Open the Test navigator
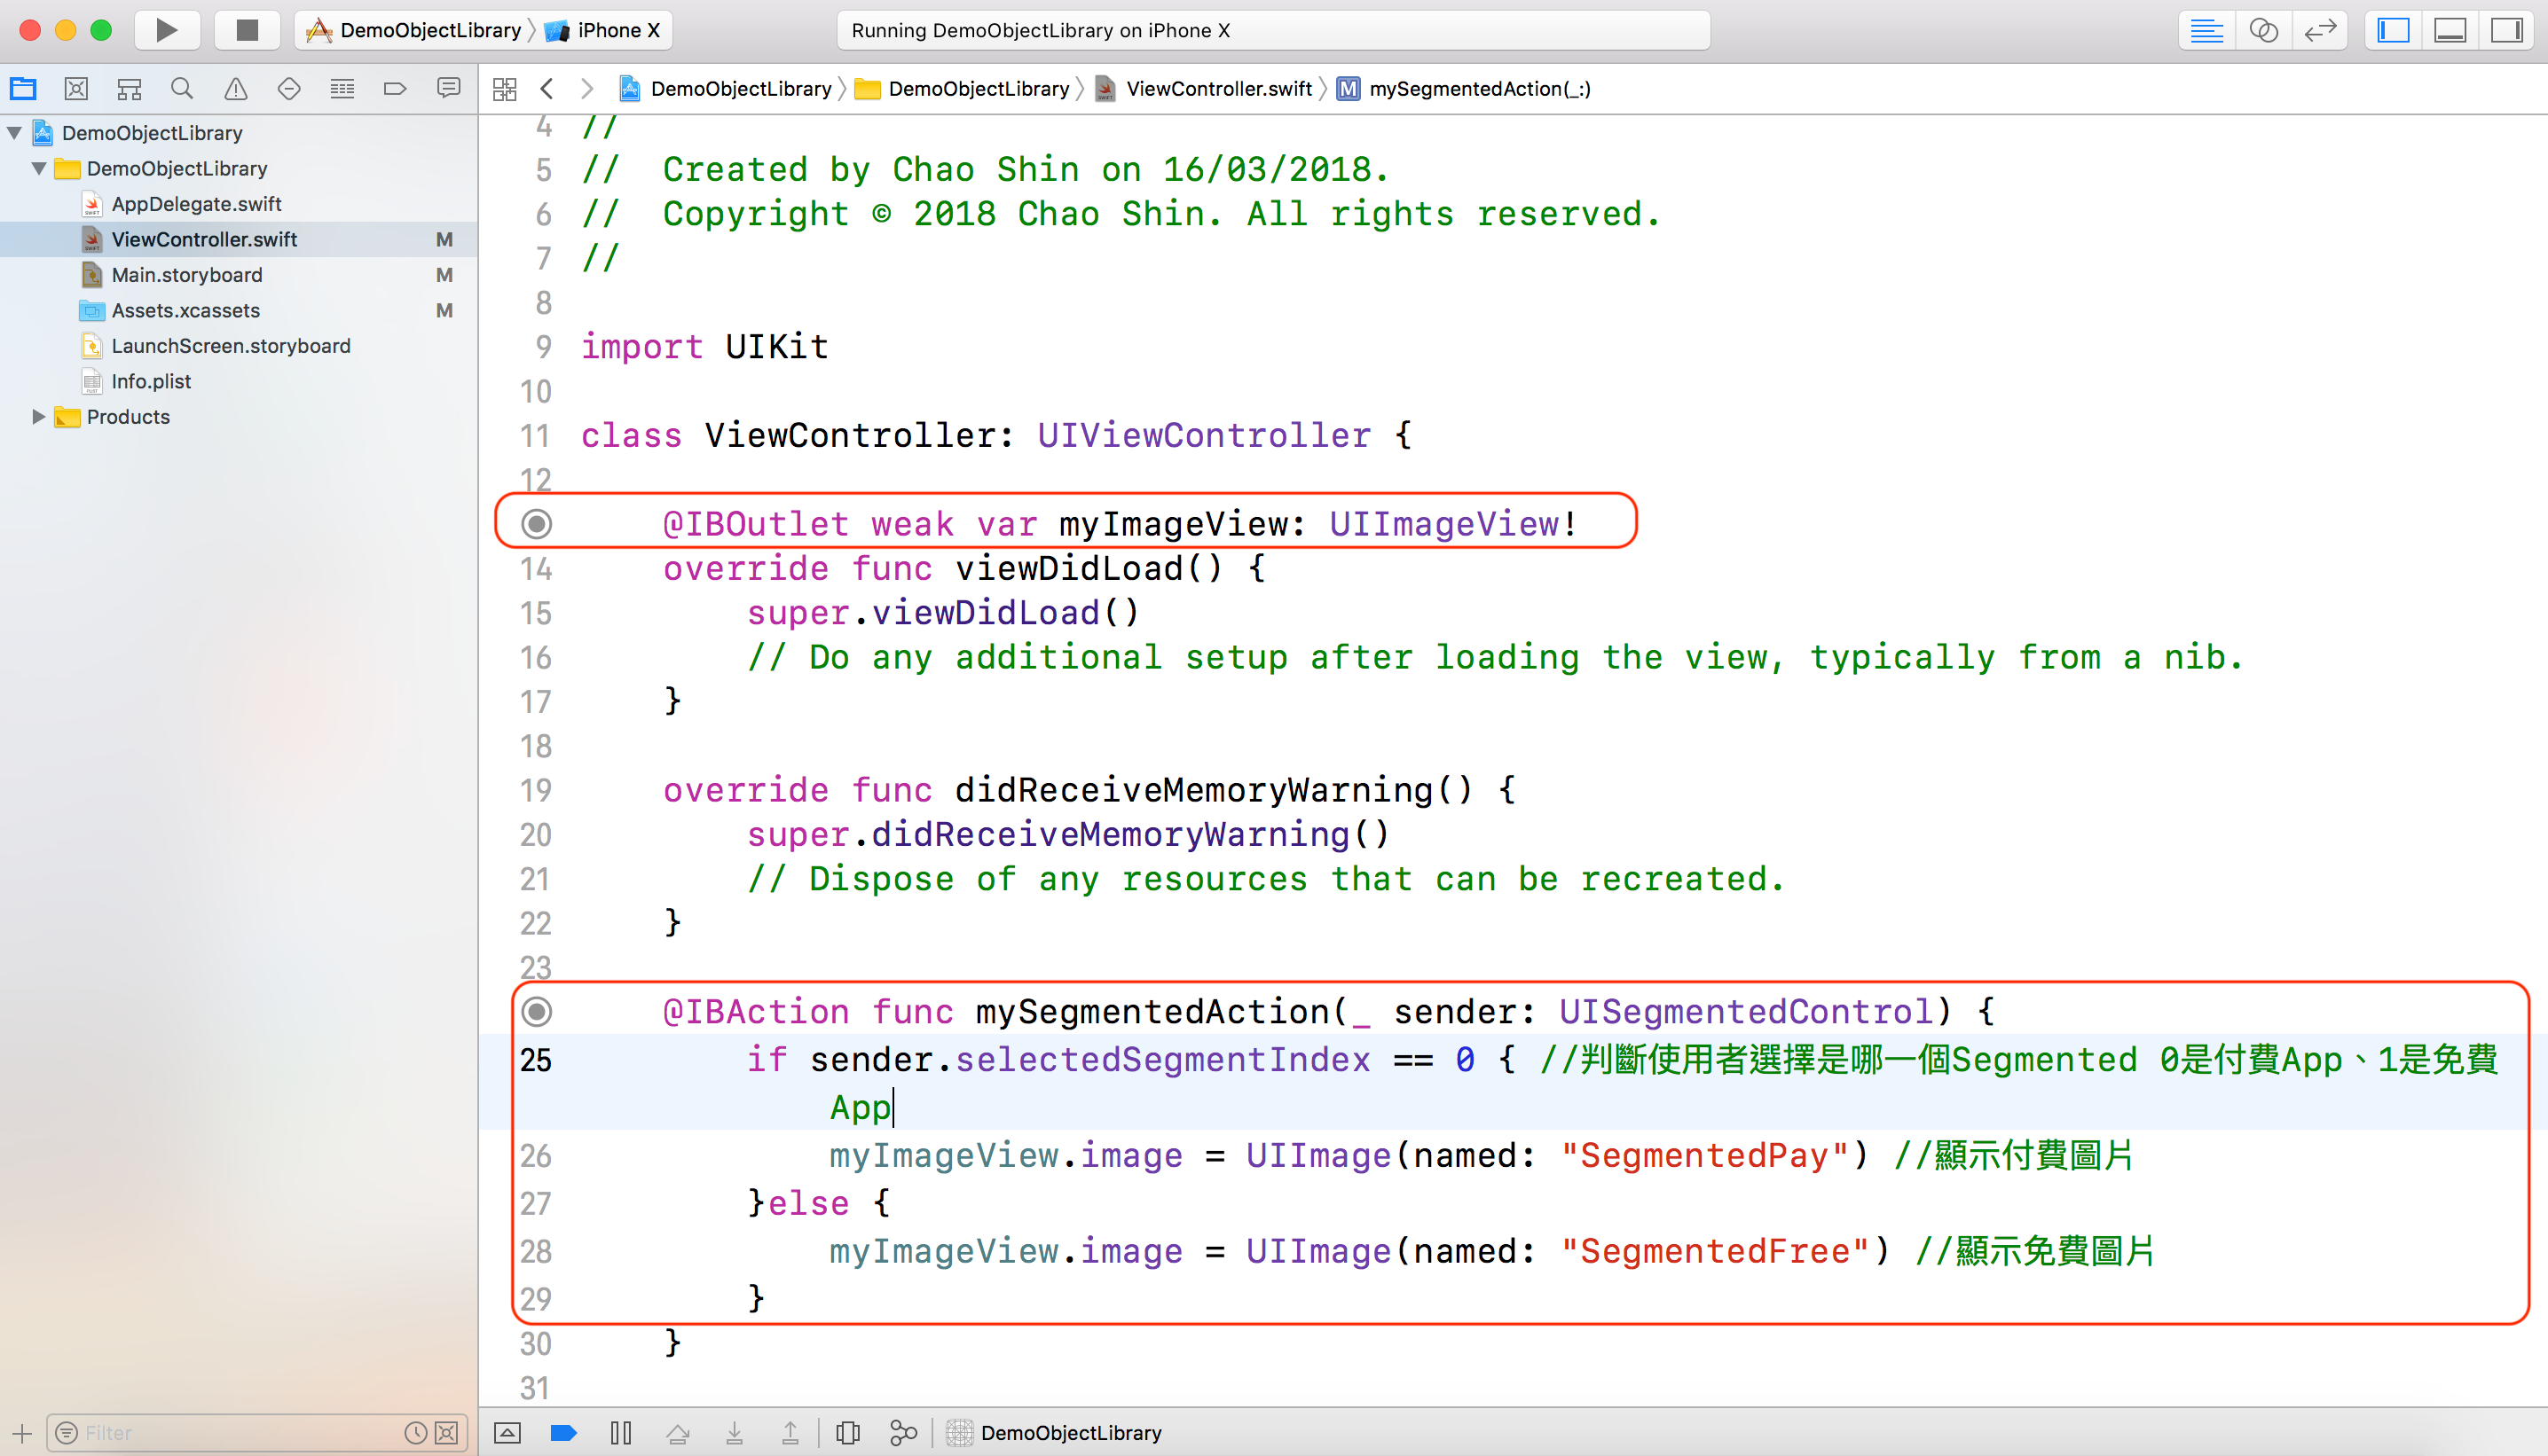The width and height of the screenshot is (2548, 1456). tap(289, 88)
